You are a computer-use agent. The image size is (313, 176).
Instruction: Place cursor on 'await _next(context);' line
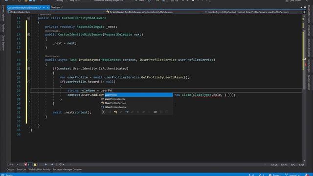72,112
